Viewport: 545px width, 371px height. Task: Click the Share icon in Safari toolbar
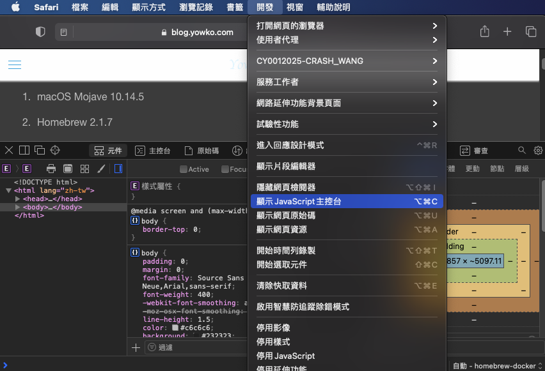(484, 31)
